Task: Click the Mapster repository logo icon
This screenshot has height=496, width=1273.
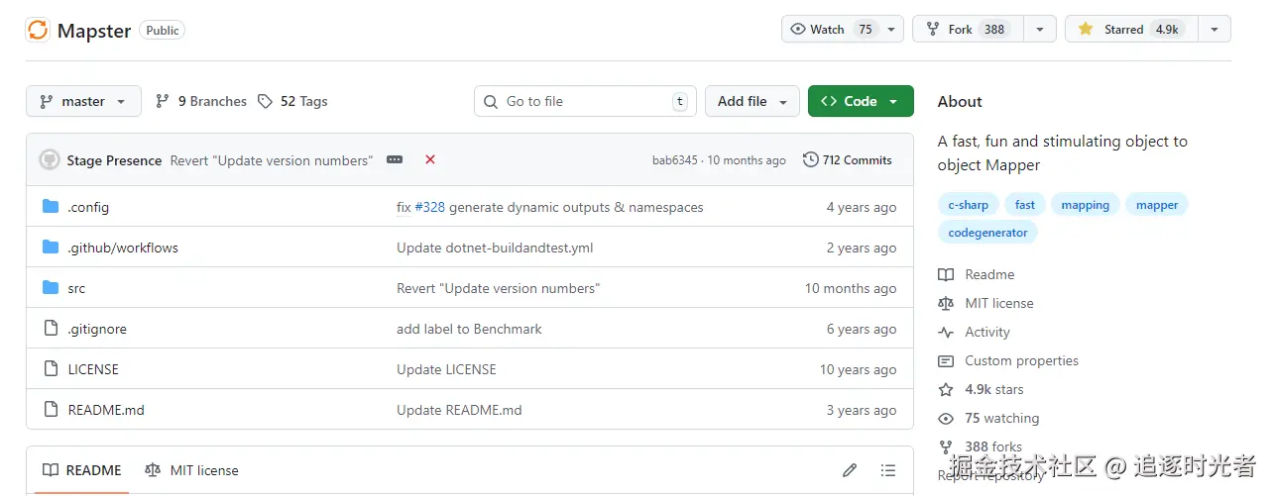Action: click(x=38, y=30)
